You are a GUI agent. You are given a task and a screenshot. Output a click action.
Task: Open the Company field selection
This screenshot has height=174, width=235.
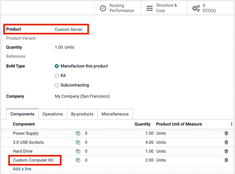point(82,96)
